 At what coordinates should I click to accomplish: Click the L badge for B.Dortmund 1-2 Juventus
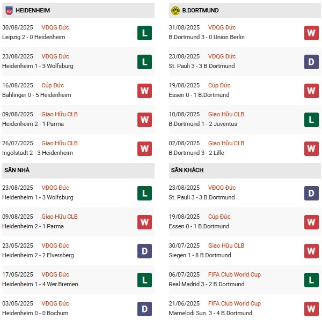(311, 120)
